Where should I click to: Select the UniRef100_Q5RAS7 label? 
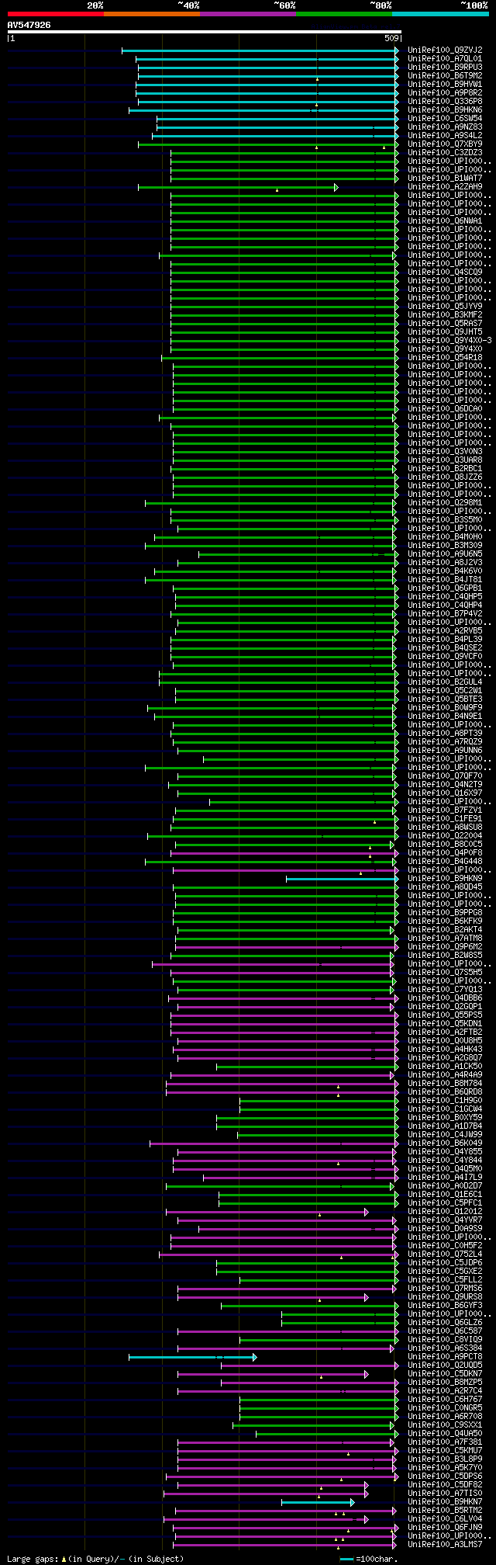click(x=445, y=324)
